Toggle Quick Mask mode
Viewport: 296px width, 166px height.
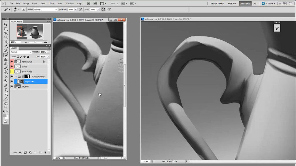6,121
